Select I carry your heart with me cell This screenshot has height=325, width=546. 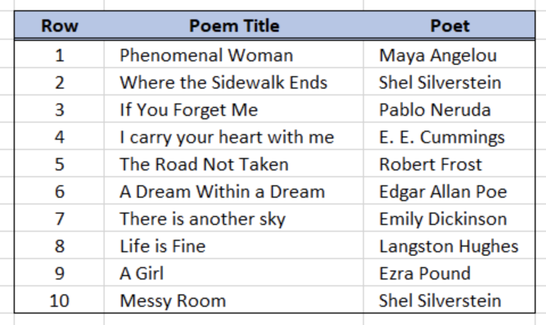pyautogui.click(x=234, y=136)
